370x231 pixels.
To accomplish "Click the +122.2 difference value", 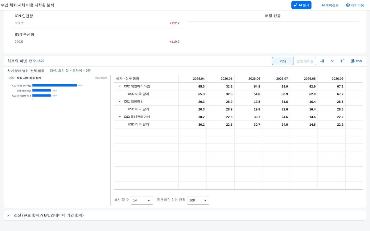I will 174,23.
